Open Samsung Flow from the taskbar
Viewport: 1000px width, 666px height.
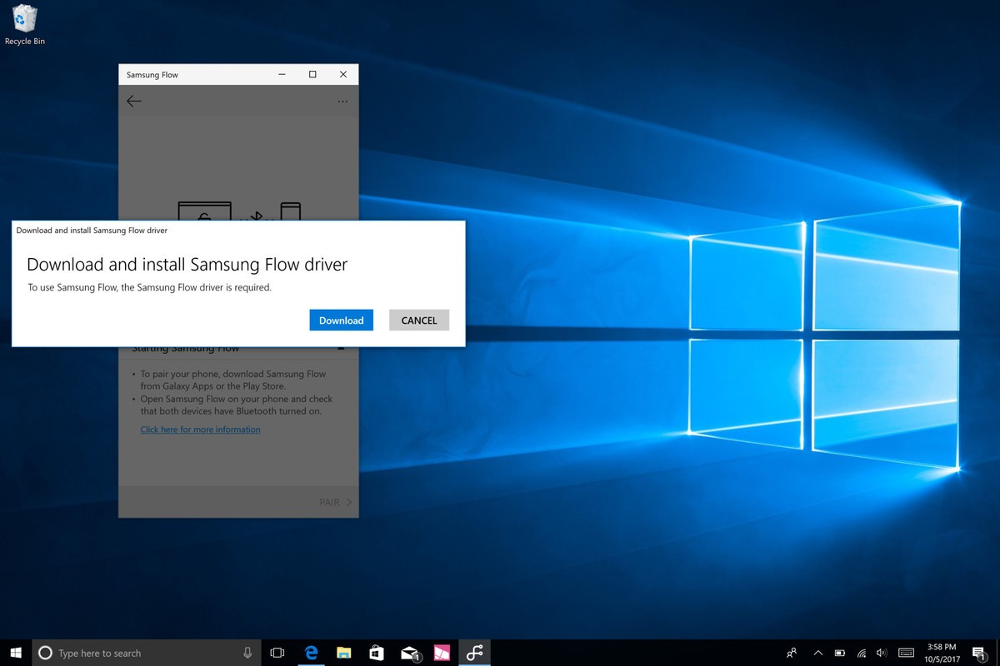(x=475, y=652)
